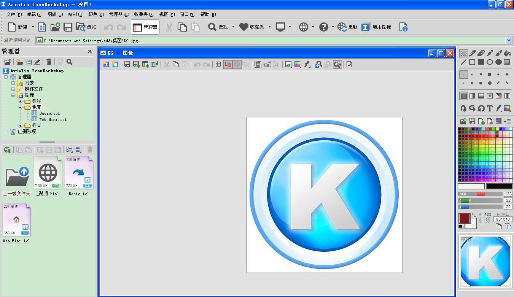Open the 颜色 menu
This screenshot has width=514, height=297.
96,14
